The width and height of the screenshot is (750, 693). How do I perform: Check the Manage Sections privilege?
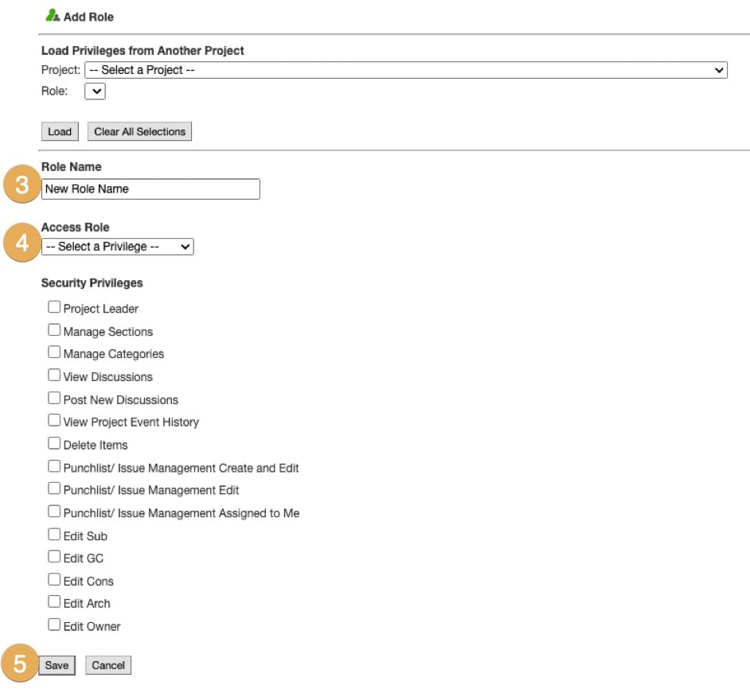[54, 330]
